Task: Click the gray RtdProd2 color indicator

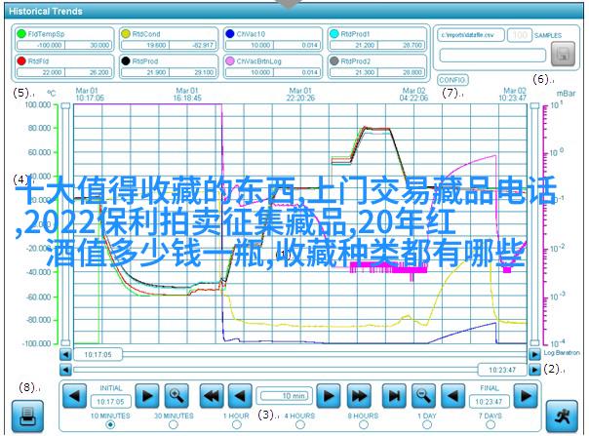Action: pos(334,60)
